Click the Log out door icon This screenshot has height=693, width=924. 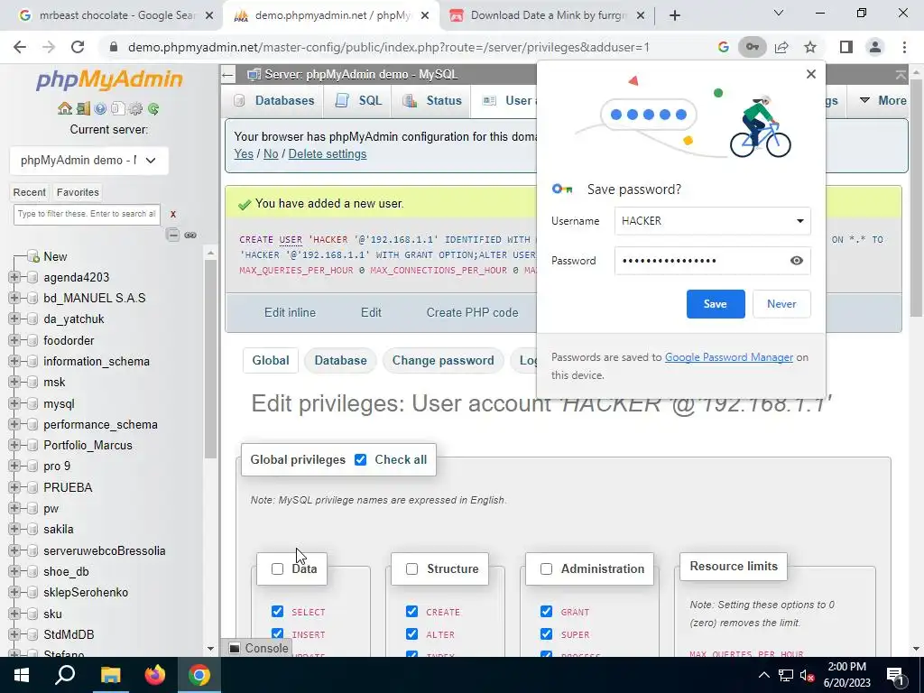[x=83, y=108]
